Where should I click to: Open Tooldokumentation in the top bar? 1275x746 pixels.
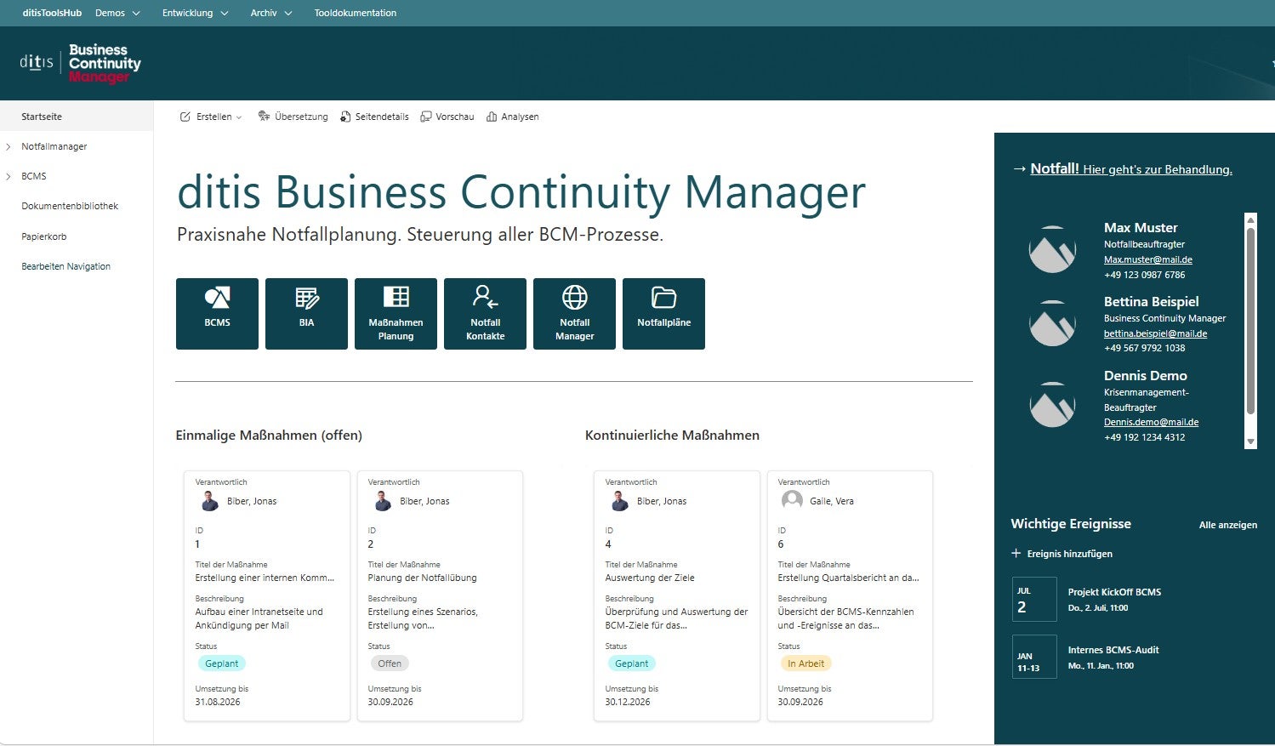click(356, 13)
